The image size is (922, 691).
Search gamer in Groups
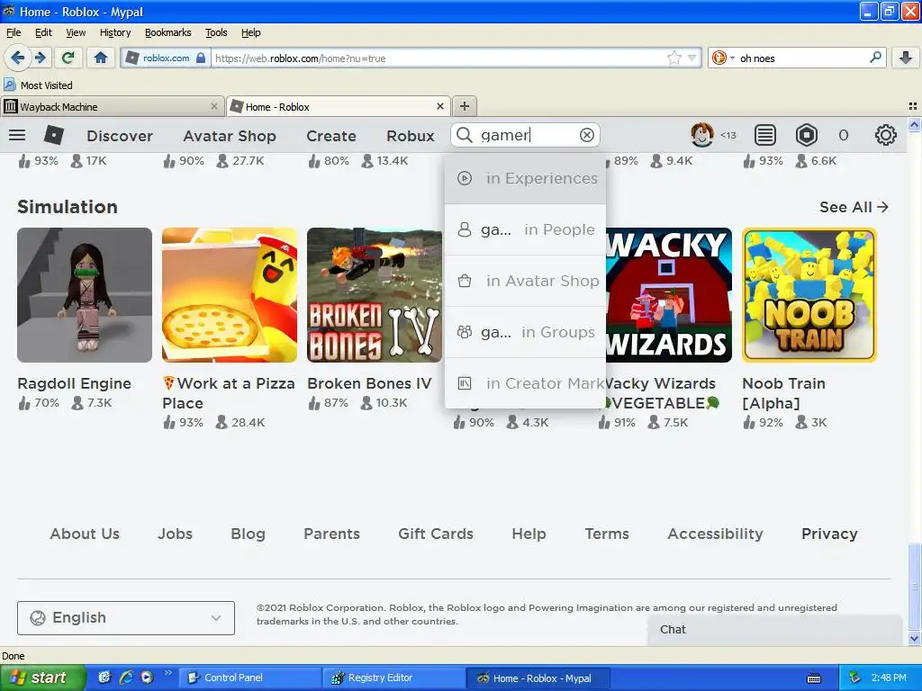tap(526, 332)
